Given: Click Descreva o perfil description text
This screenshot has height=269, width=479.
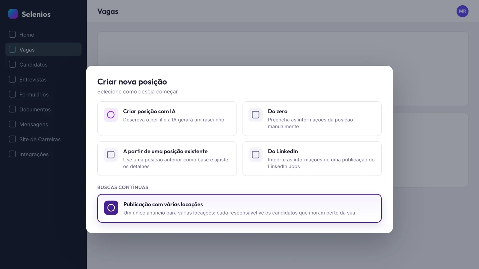Looking at the screenshot, I should [174, 120].
